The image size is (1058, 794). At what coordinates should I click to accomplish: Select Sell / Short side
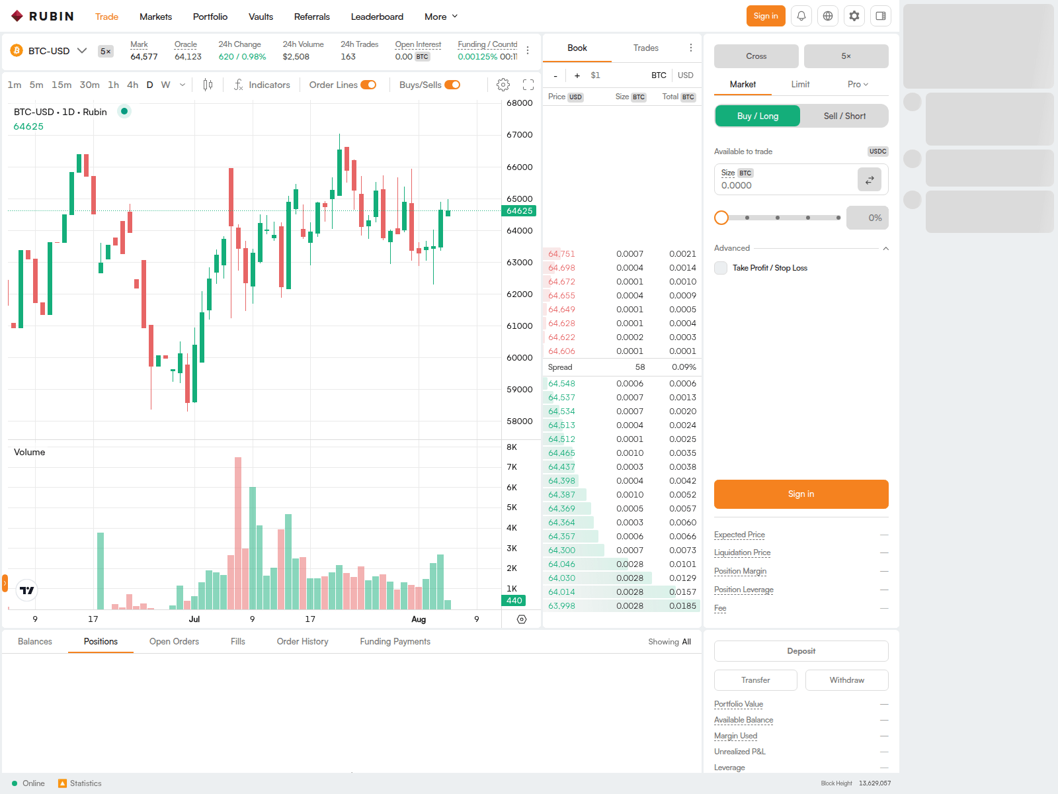click(844, 116)
